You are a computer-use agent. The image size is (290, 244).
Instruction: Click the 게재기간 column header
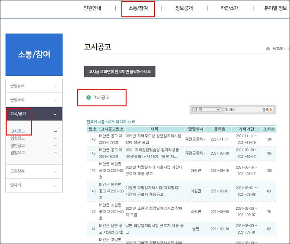pyautogui.click(x=246, y=129)
